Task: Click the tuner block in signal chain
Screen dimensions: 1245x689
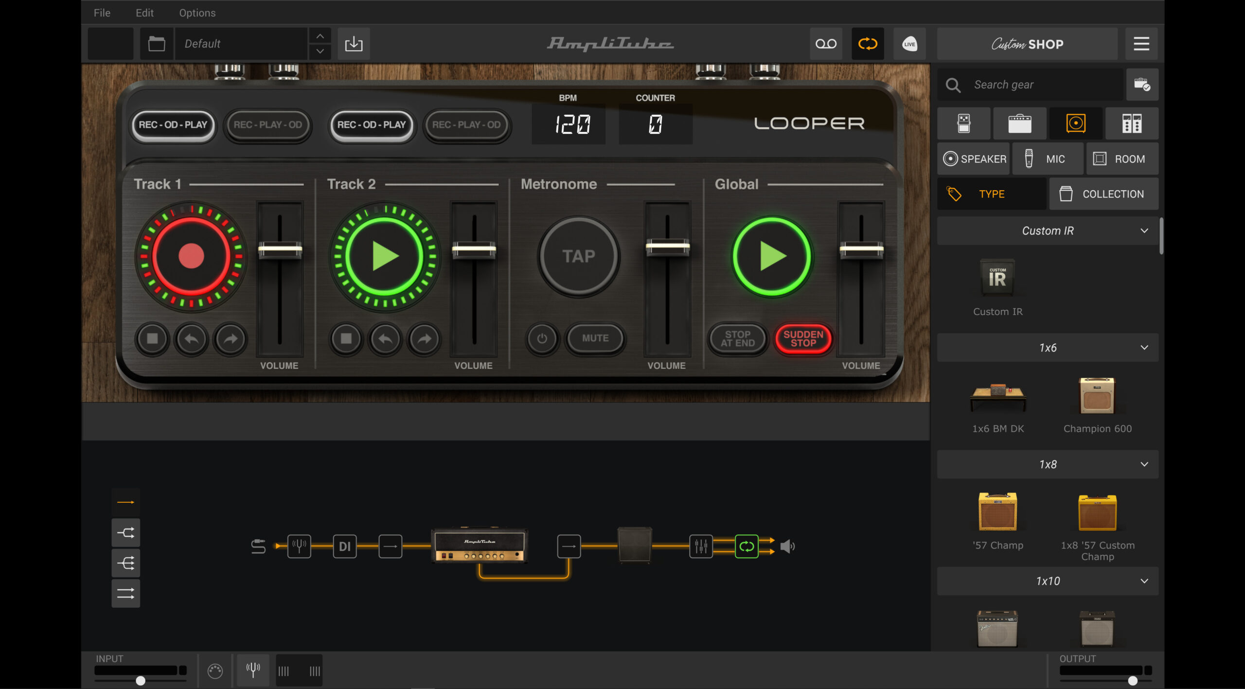Action: coord(299,546)
